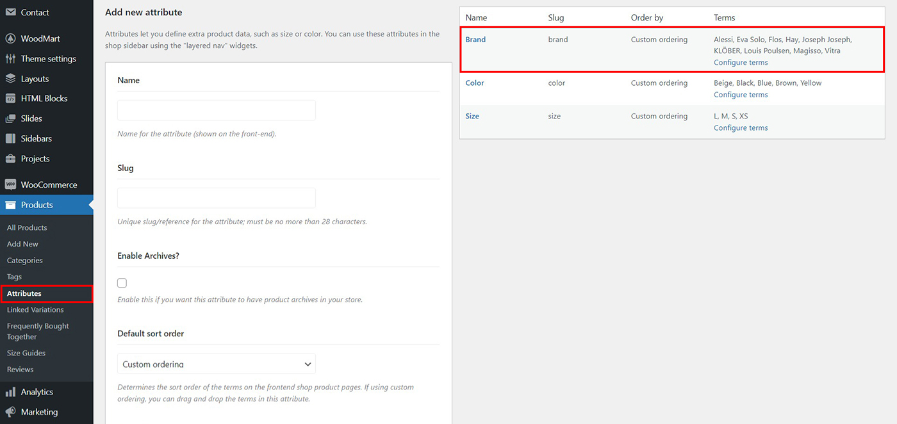Click Configure terms for Brand
This screenshot has height=424, width=897.
coord(741,63)
